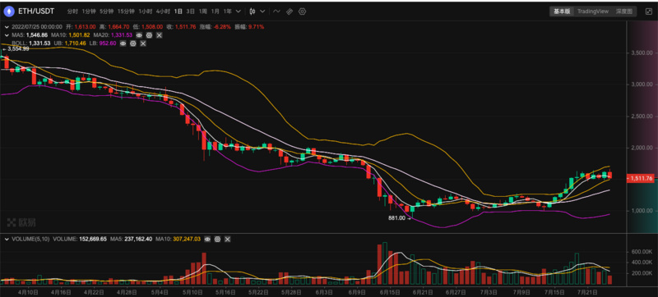Select the 1小时 chart interval

click(x=146, y=11)
